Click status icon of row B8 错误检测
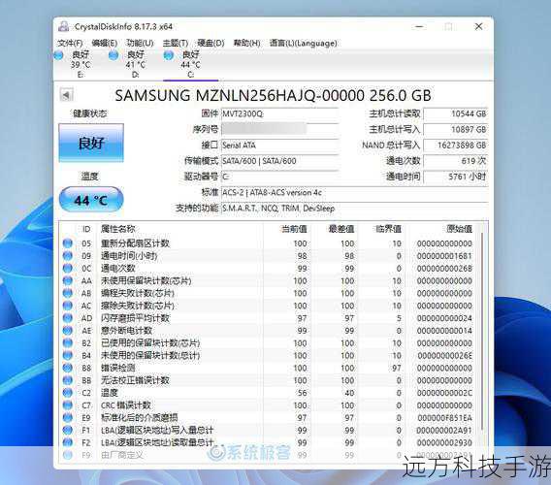This screenshot has height=485, width=551. [68, 368]
